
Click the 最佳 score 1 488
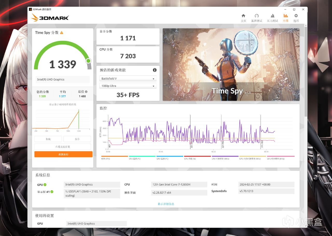click(x=82, y=96)
